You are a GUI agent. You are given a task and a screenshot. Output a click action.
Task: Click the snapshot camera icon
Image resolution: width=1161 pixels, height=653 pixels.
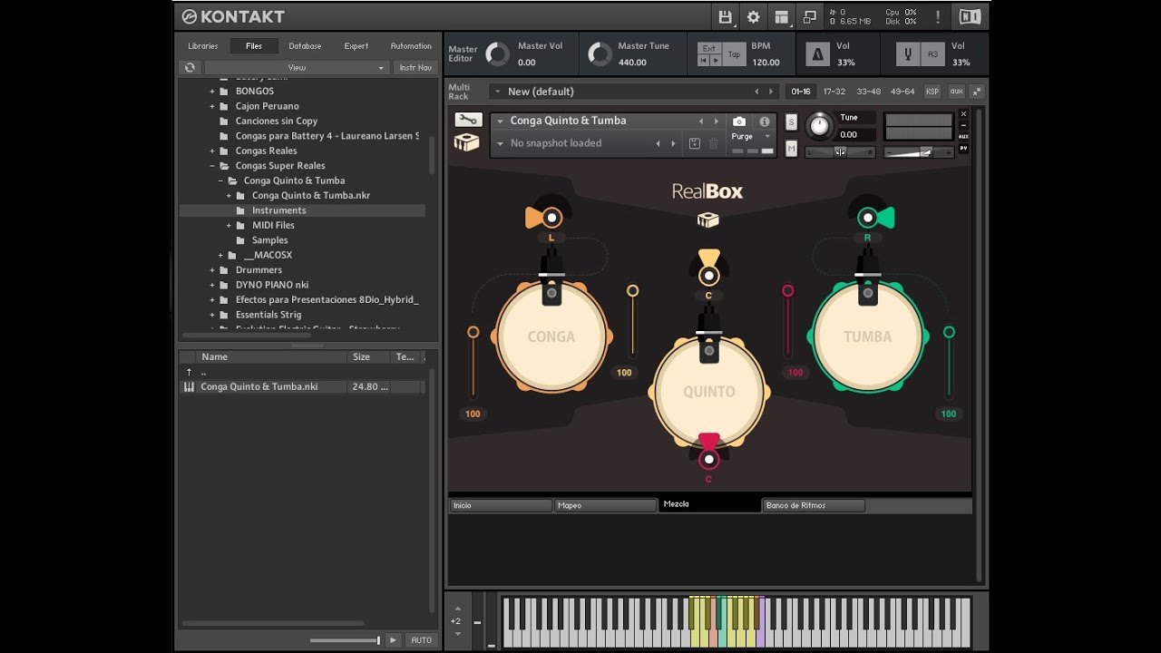(x=739, y=121)
